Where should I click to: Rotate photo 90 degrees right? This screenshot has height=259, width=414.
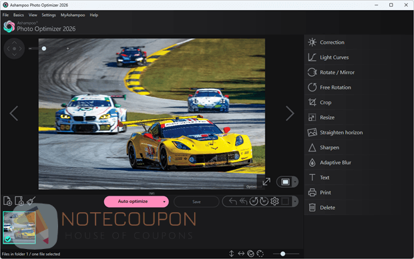(x=264, y=202)
